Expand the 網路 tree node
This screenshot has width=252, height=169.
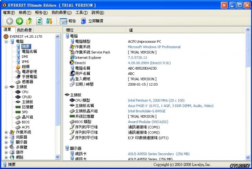tap(6, 157)
